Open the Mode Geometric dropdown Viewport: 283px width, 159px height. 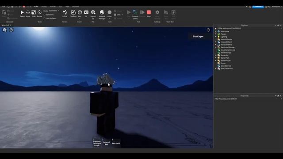click(x=54, y=11)
